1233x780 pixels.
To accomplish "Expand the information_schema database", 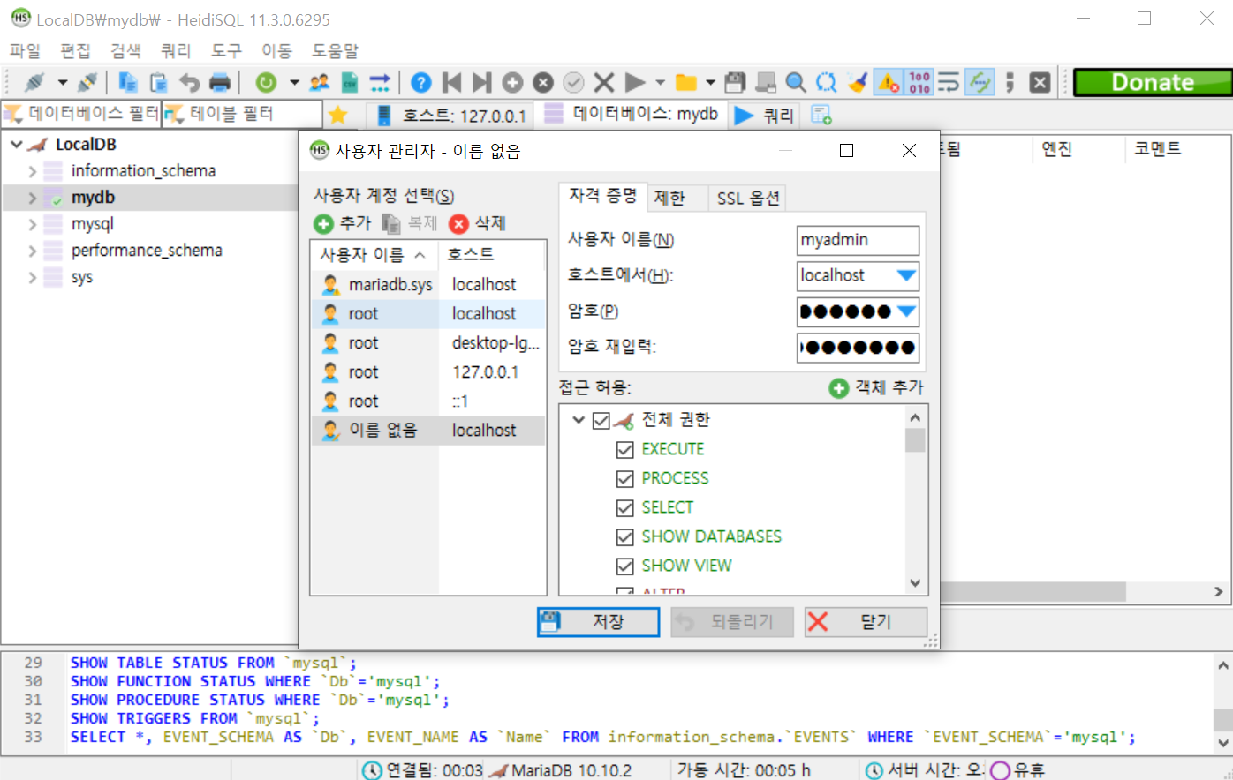I will [x=33, y=171].
